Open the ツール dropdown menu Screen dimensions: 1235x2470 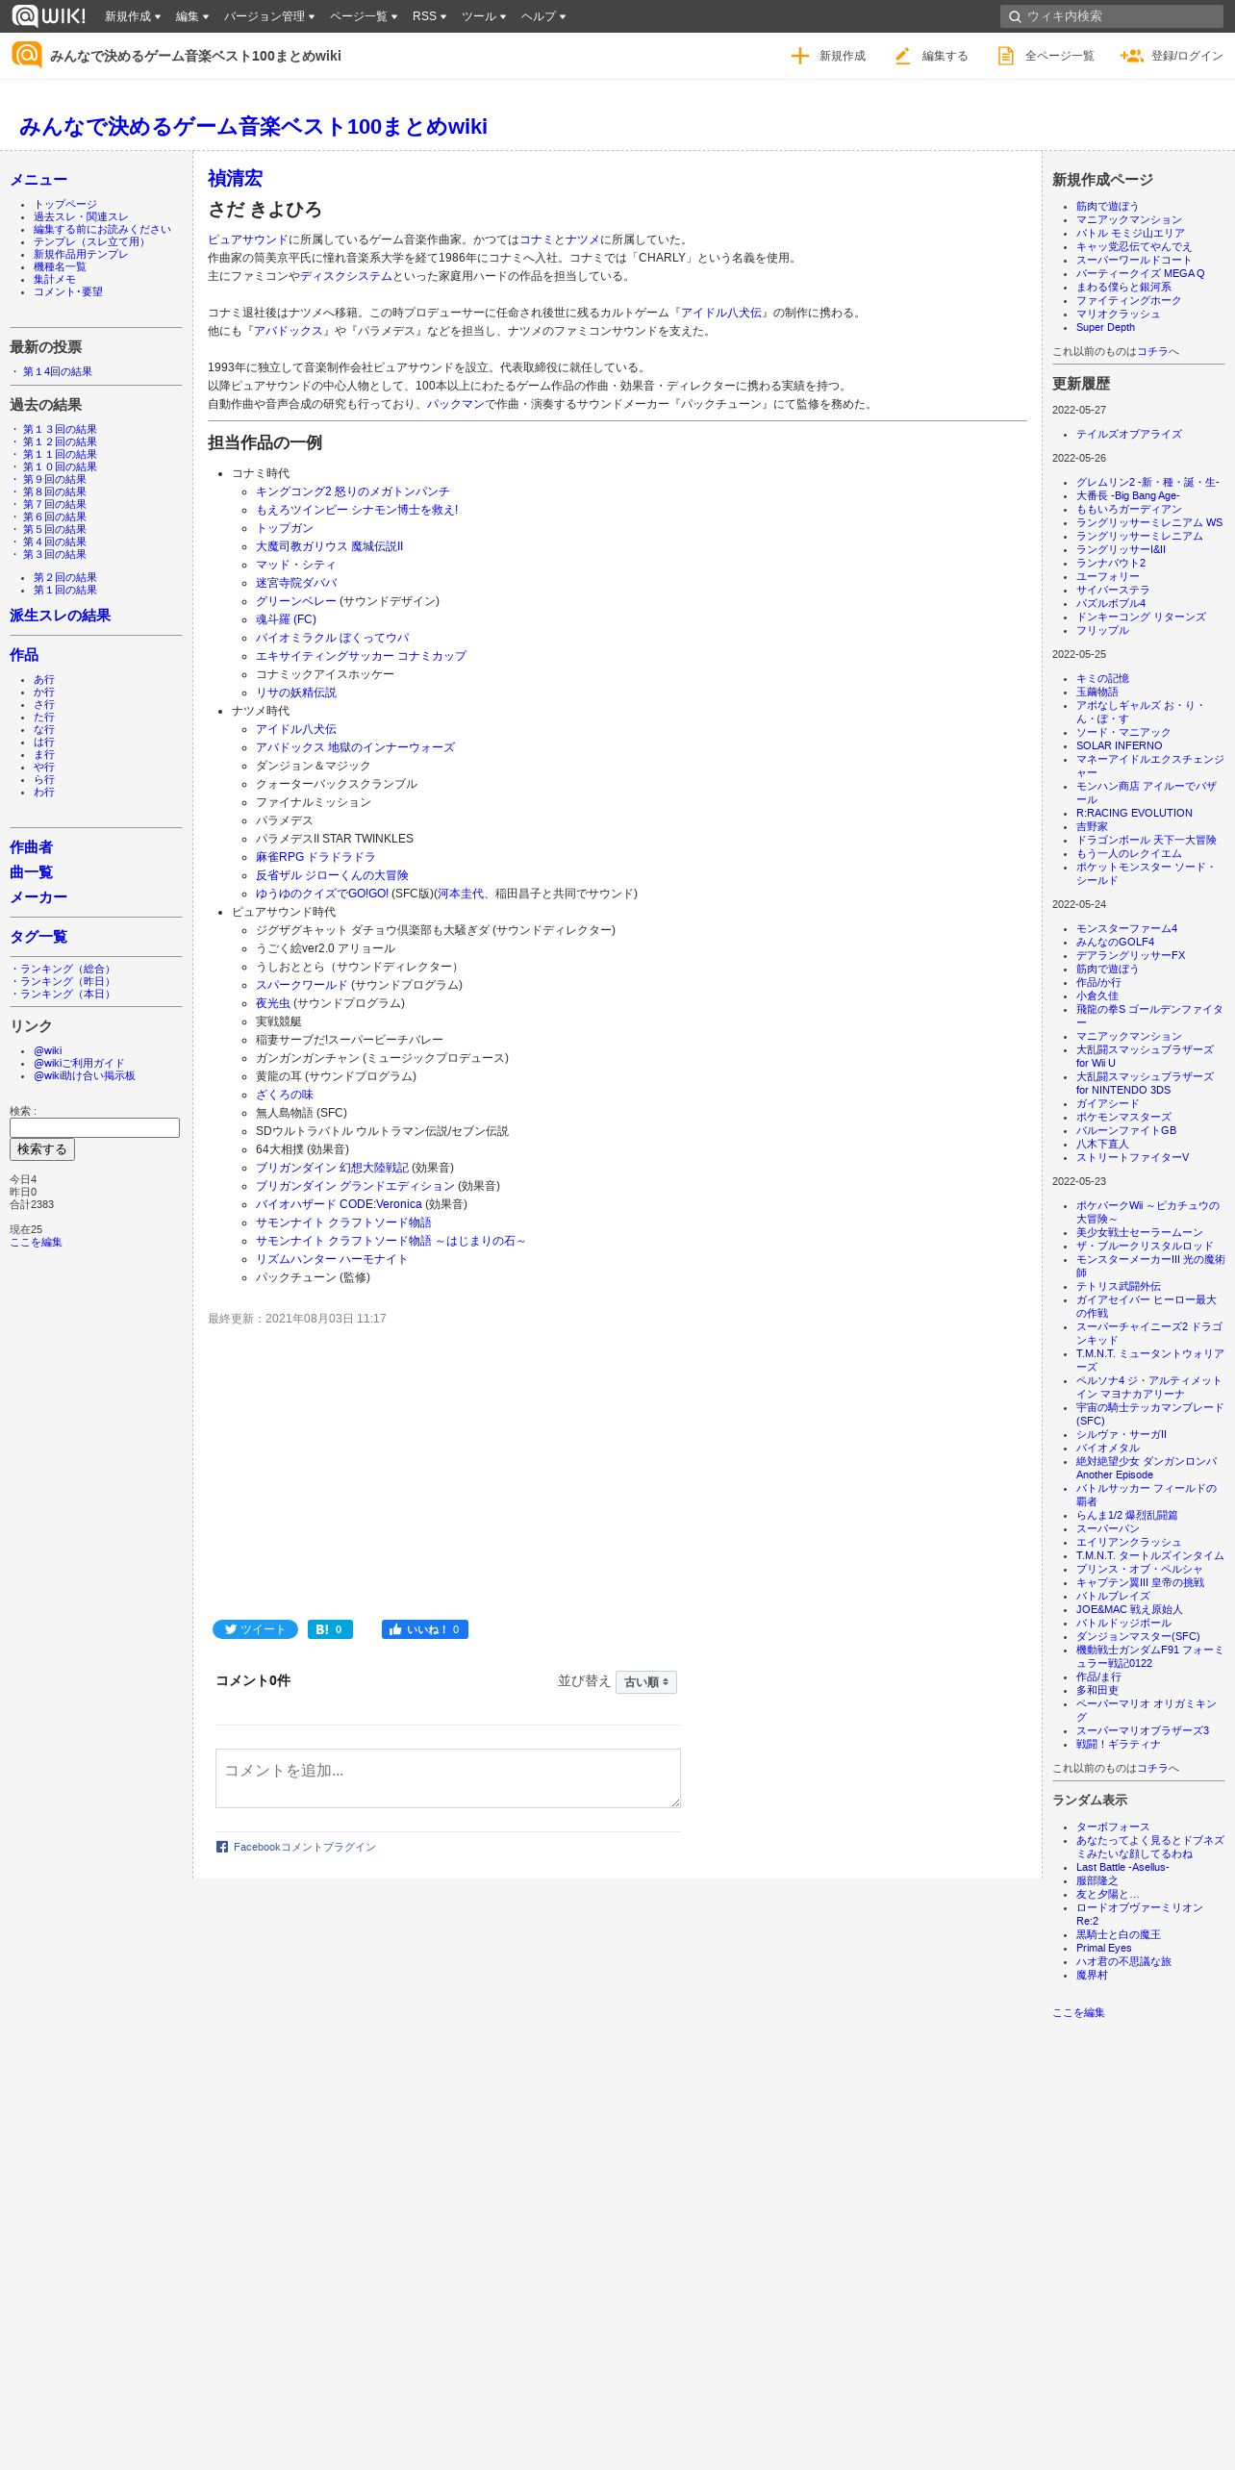[x=484, y=16]
